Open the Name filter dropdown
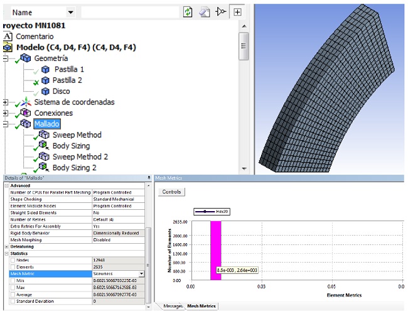 pyautogui.click(x=70, y=12)
